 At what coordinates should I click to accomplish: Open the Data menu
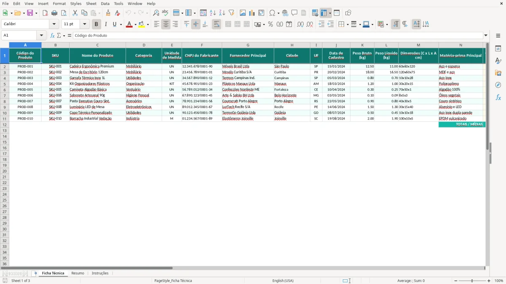[x=105, y=3]
